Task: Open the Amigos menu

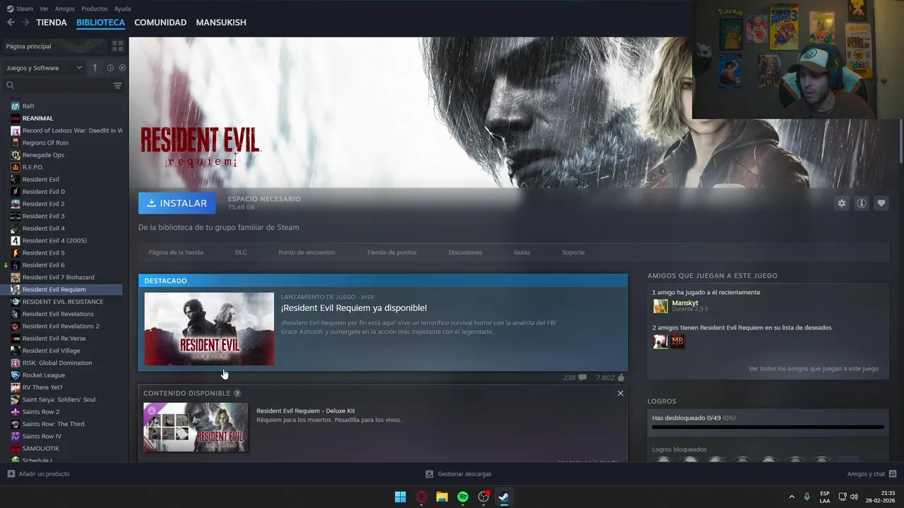Action: click(x=65, y=8)
